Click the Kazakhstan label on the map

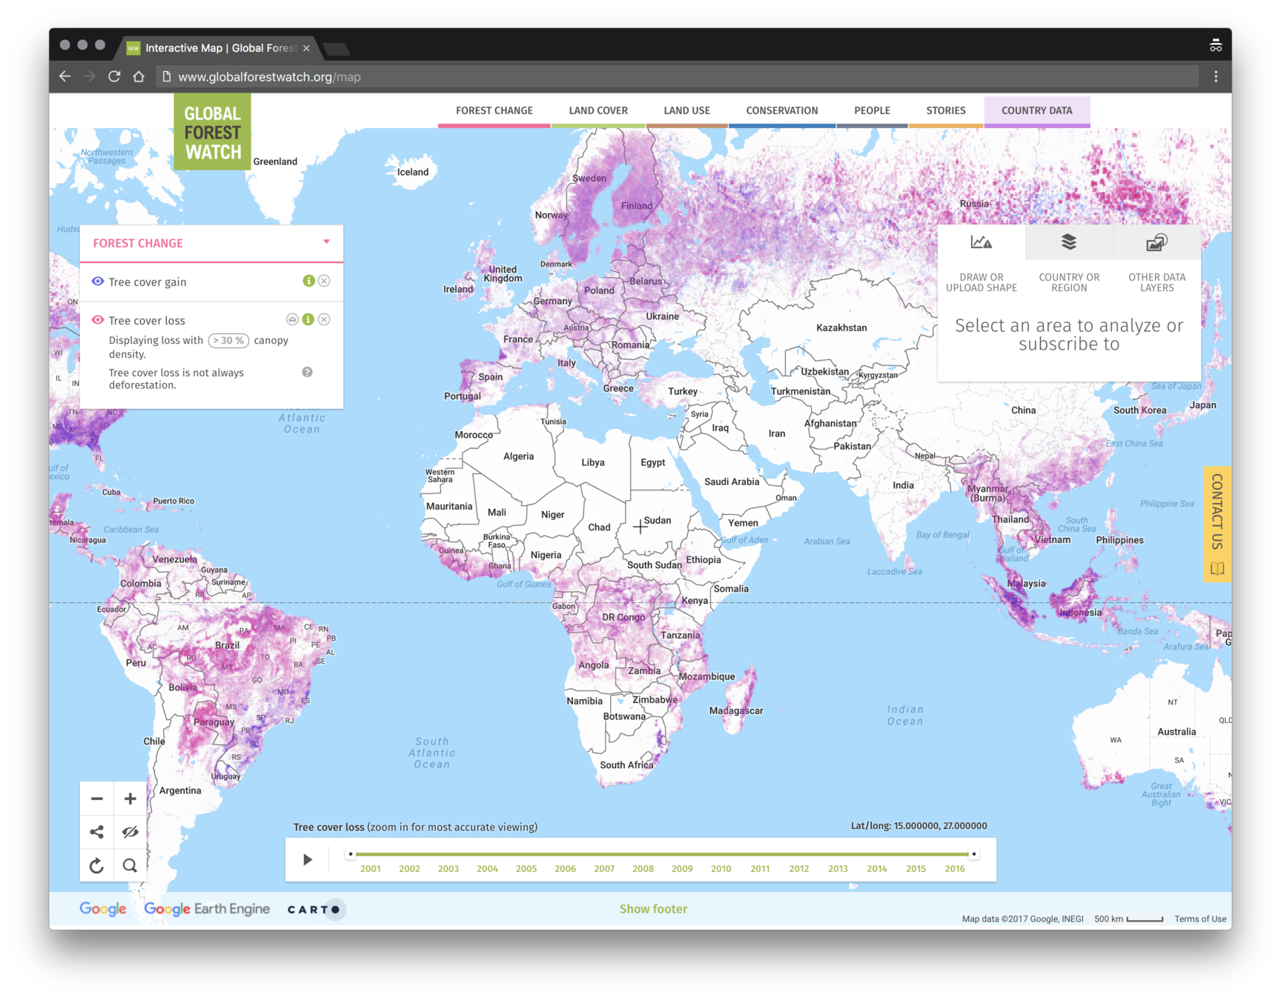pyautogui.click(x=841, y=327)
